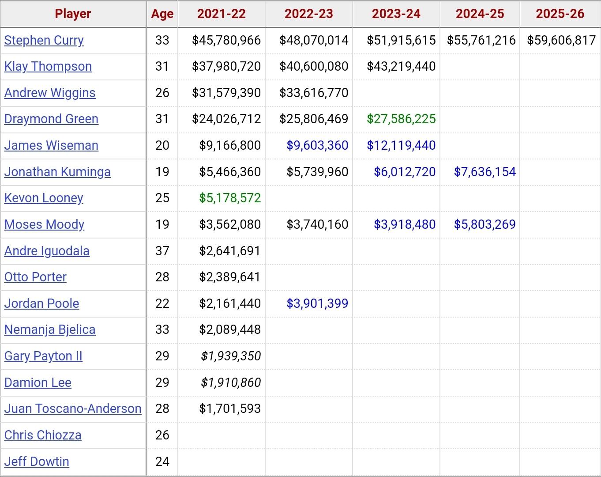
Task: Click Wiseman's 2023-24 value $12,119,440
Action: pos(401,145)
